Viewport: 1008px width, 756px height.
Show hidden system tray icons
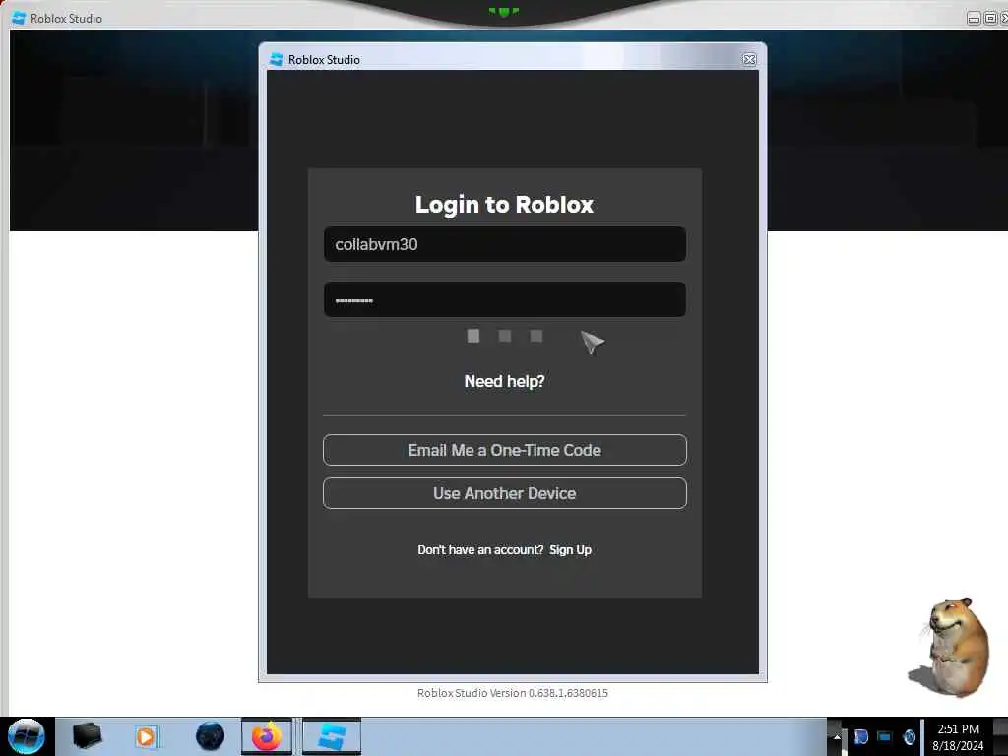coord(837,736)
